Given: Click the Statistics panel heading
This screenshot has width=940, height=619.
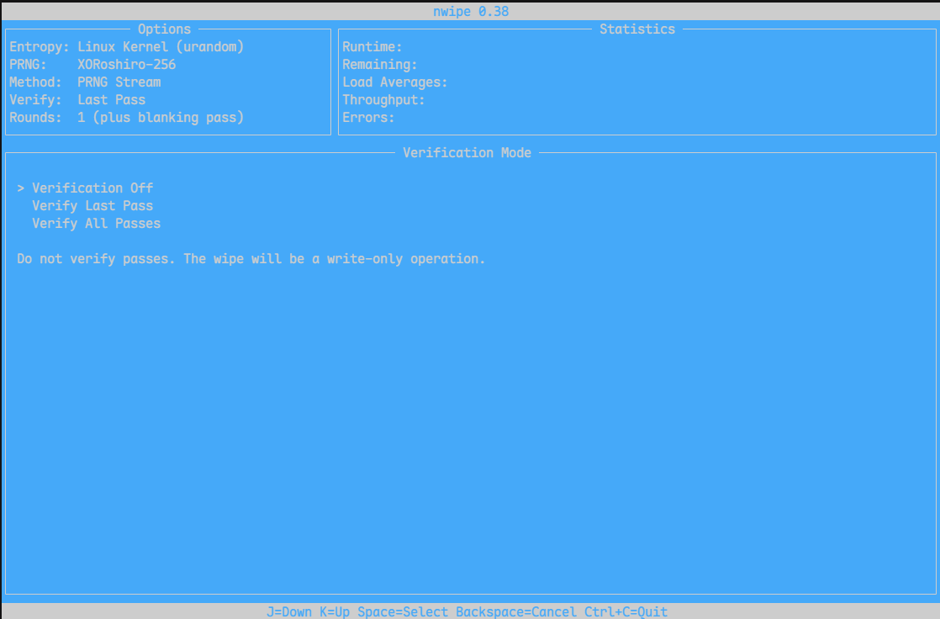Looking at the screenshot, I should tap(637, 29).
